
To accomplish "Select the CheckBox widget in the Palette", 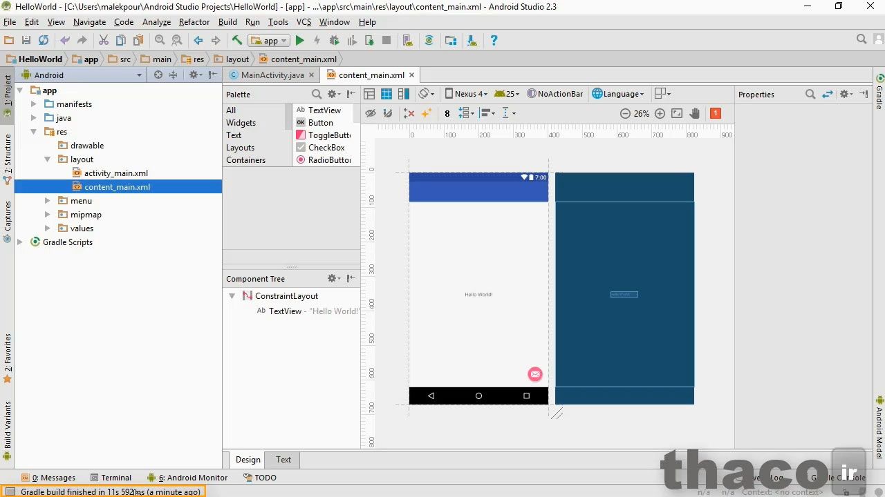I will 326,148.
